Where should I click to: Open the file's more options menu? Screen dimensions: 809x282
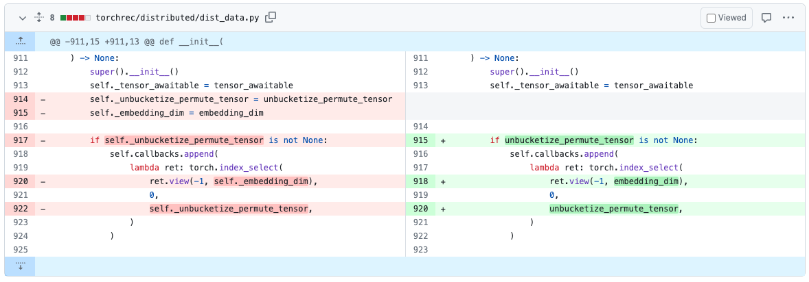tap(788, 18)
